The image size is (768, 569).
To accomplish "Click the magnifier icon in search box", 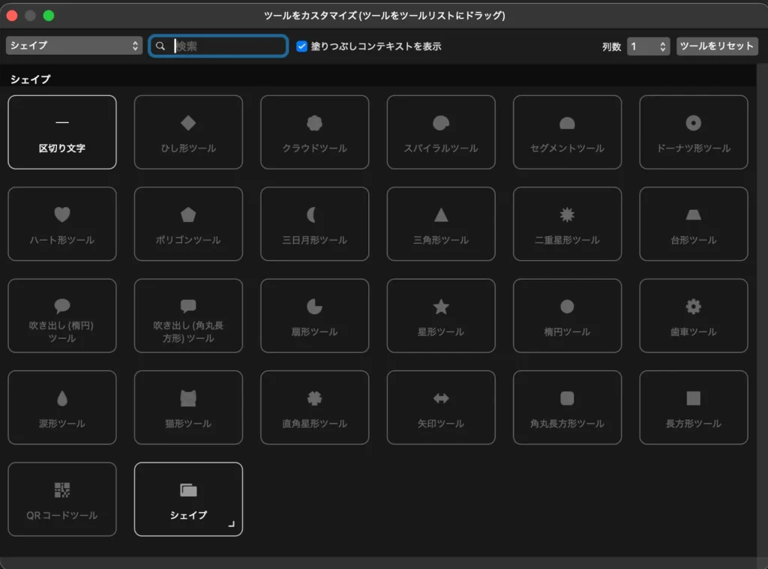I will coord(160,46).
